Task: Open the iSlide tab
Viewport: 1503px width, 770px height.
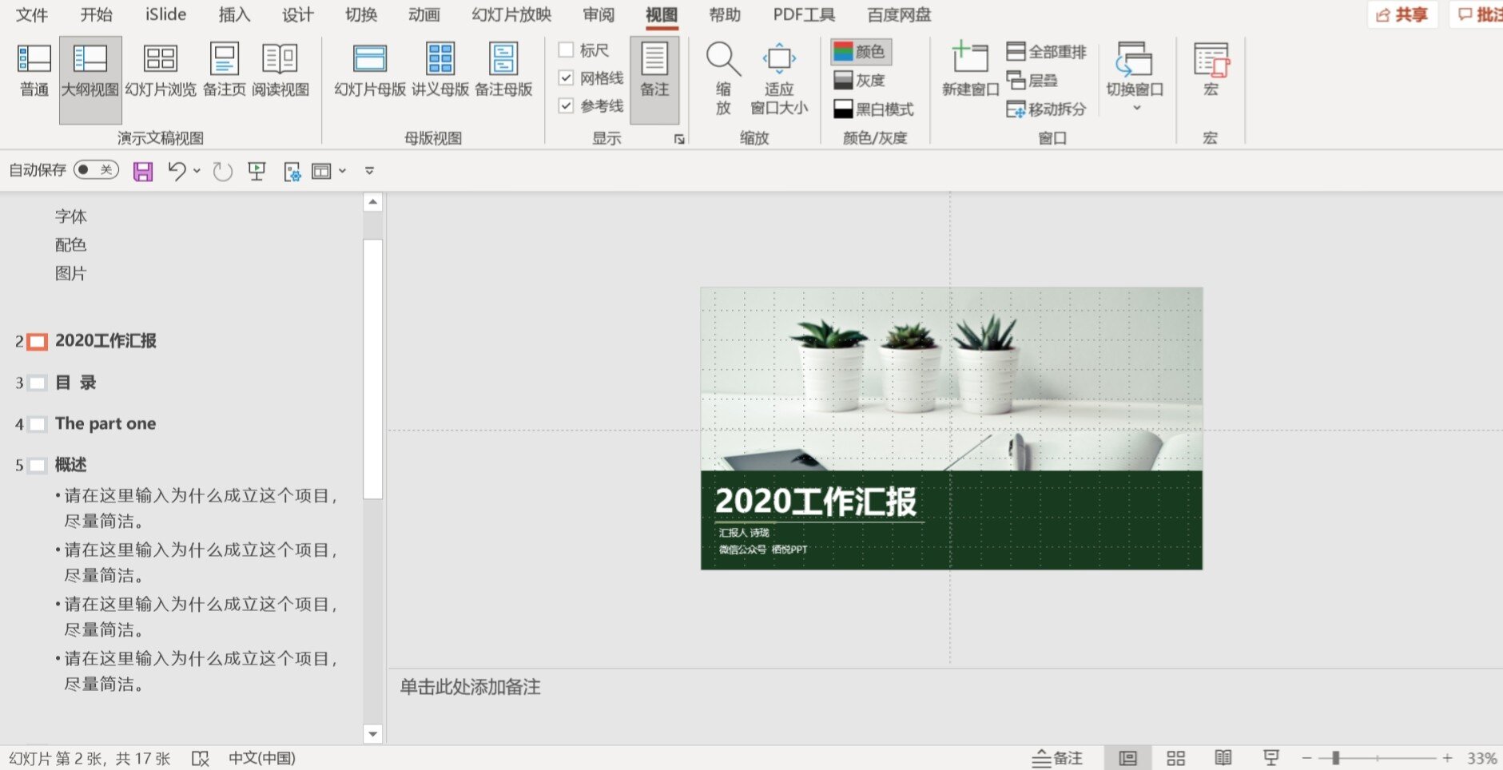Action: [x=165, y=14]
